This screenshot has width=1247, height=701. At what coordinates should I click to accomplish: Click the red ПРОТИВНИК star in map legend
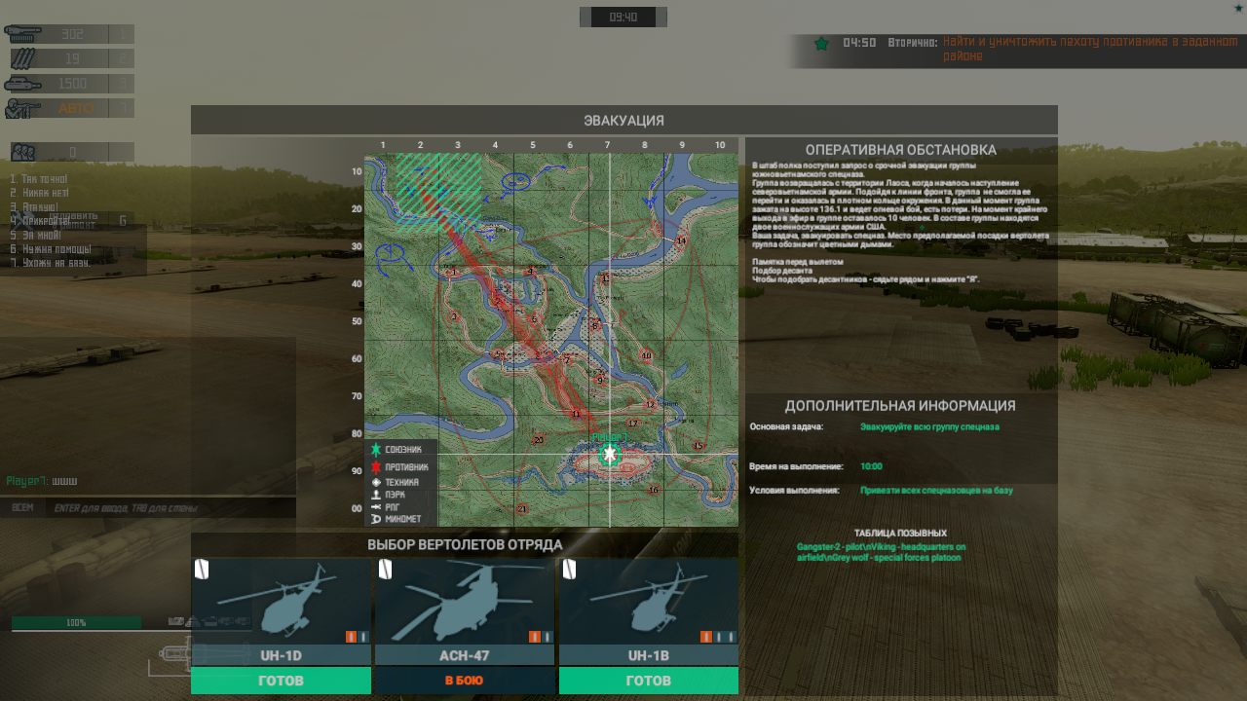pos(376,466)
